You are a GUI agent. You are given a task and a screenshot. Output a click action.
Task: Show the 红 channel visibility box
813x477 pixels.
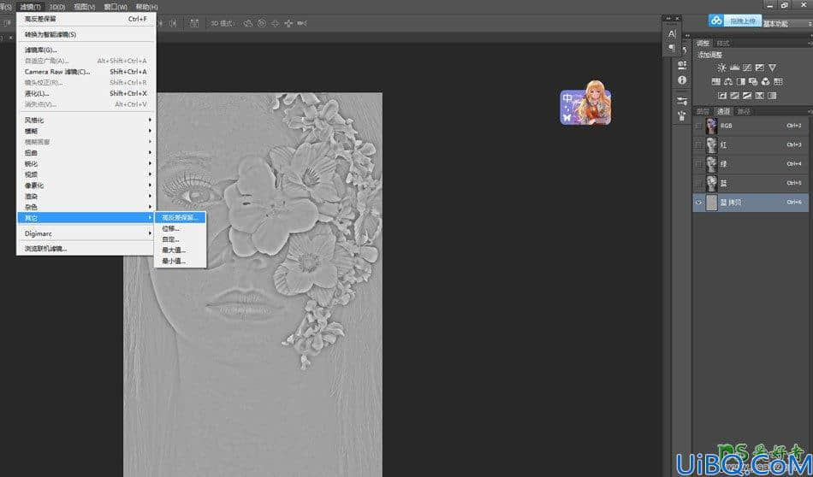(x=698, y=145)
